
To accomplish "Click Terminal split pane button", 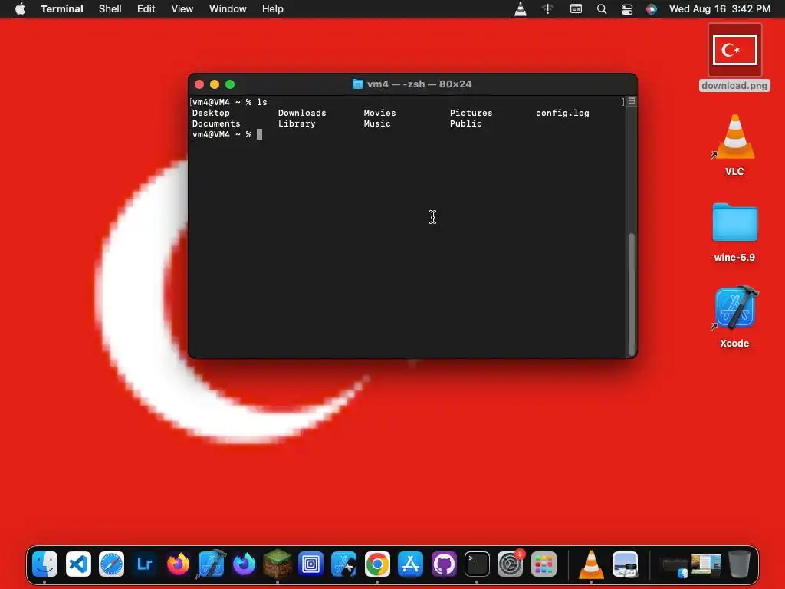I will pos(632,100).
